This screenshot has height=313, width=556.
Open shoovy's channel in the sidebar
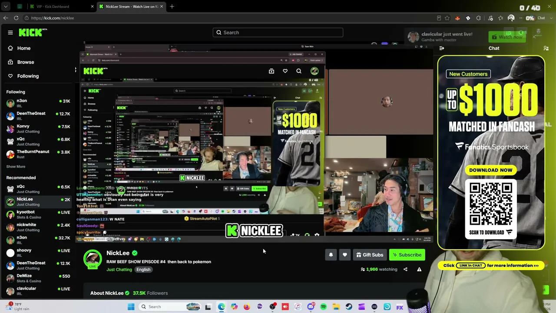click(x=38, y=253)
